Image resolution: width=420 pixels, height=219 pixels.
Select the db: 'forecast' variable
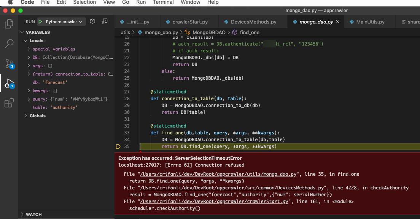point(50,82)
